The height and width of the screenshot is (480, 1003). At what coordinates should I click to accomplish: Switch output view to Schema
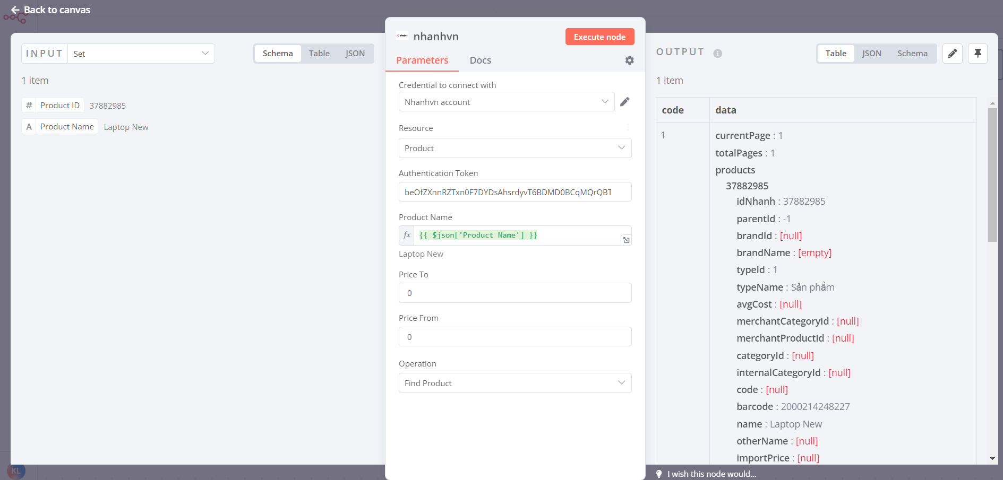pos(912,54)
